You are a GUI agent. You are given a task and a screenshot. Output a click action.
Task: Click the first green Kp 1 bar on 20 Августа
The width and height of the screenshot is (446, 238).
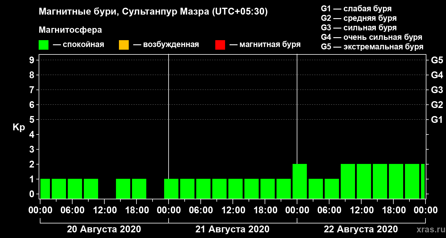click(45, 189)
